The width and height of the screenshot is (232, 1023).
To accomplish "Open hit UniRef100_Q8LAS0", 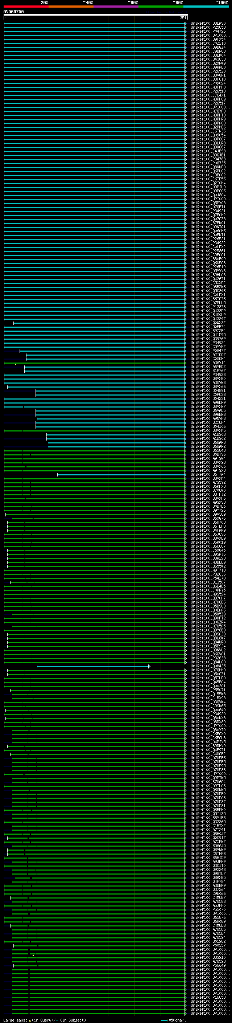I will point(208,24).
